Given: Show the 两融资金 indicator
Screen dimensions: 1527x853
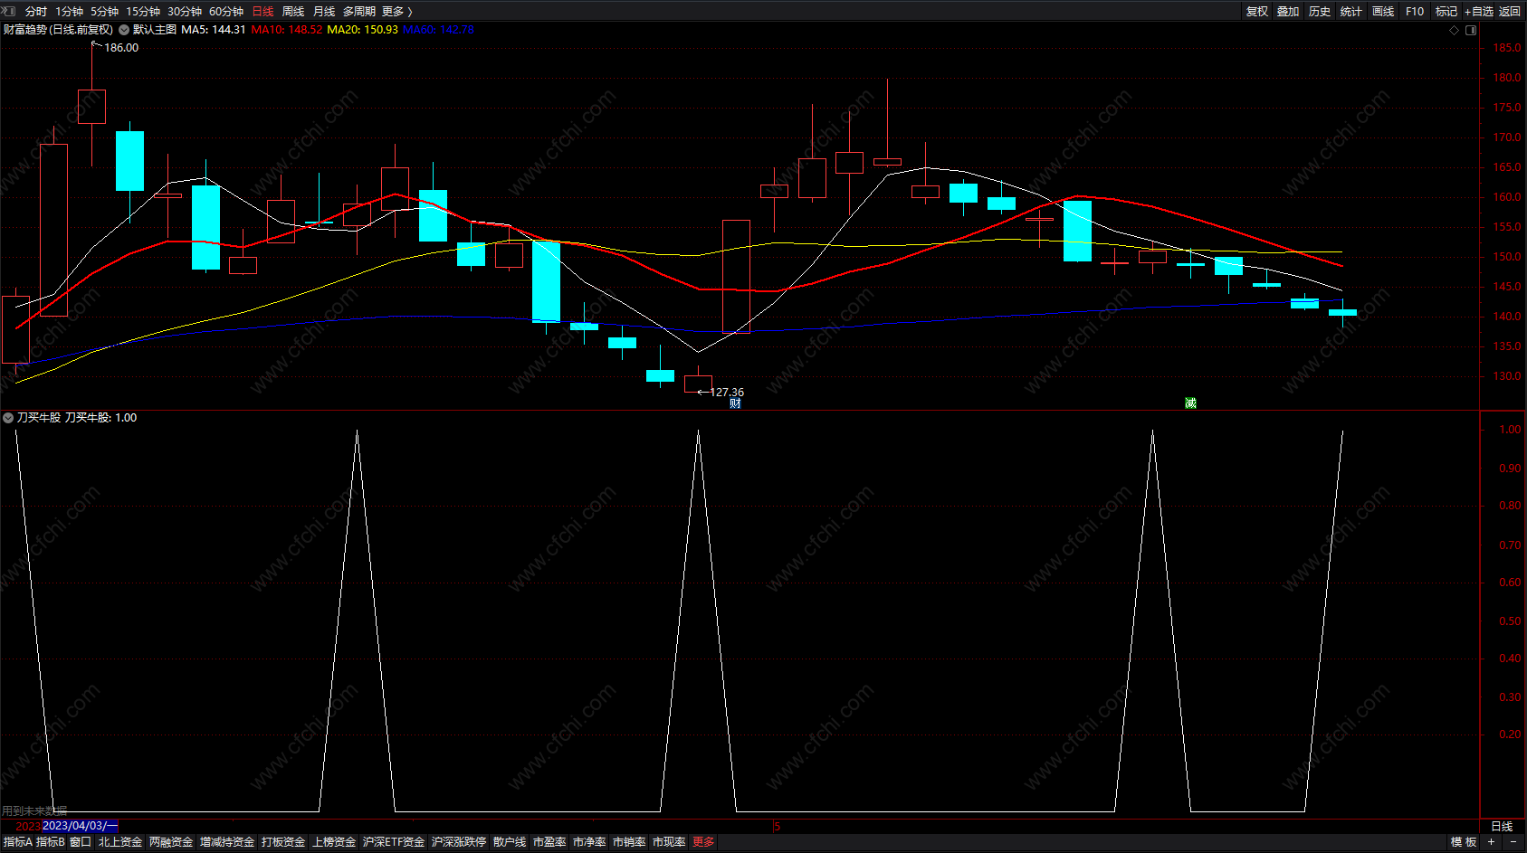Looking at the screenshot, I should [x=171, y=842].
